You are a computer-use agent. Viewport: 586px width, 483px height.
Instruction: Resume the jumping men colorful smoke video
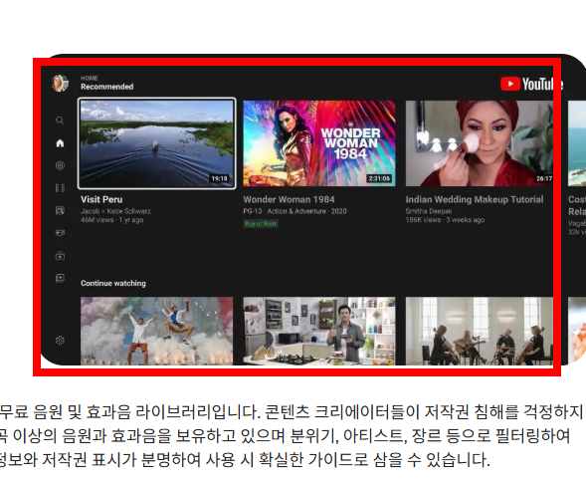[156, 331]
